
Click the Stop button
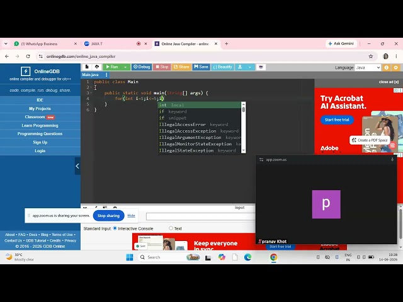click(x=162, y=67)
